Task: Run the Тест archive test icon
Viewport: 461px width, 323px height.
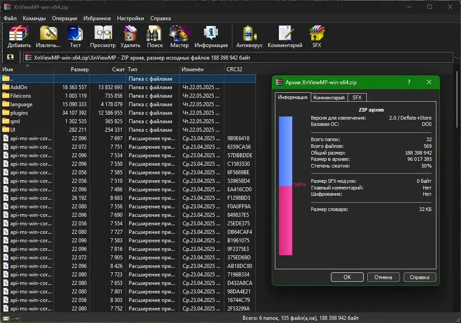Action: point(75,36)
